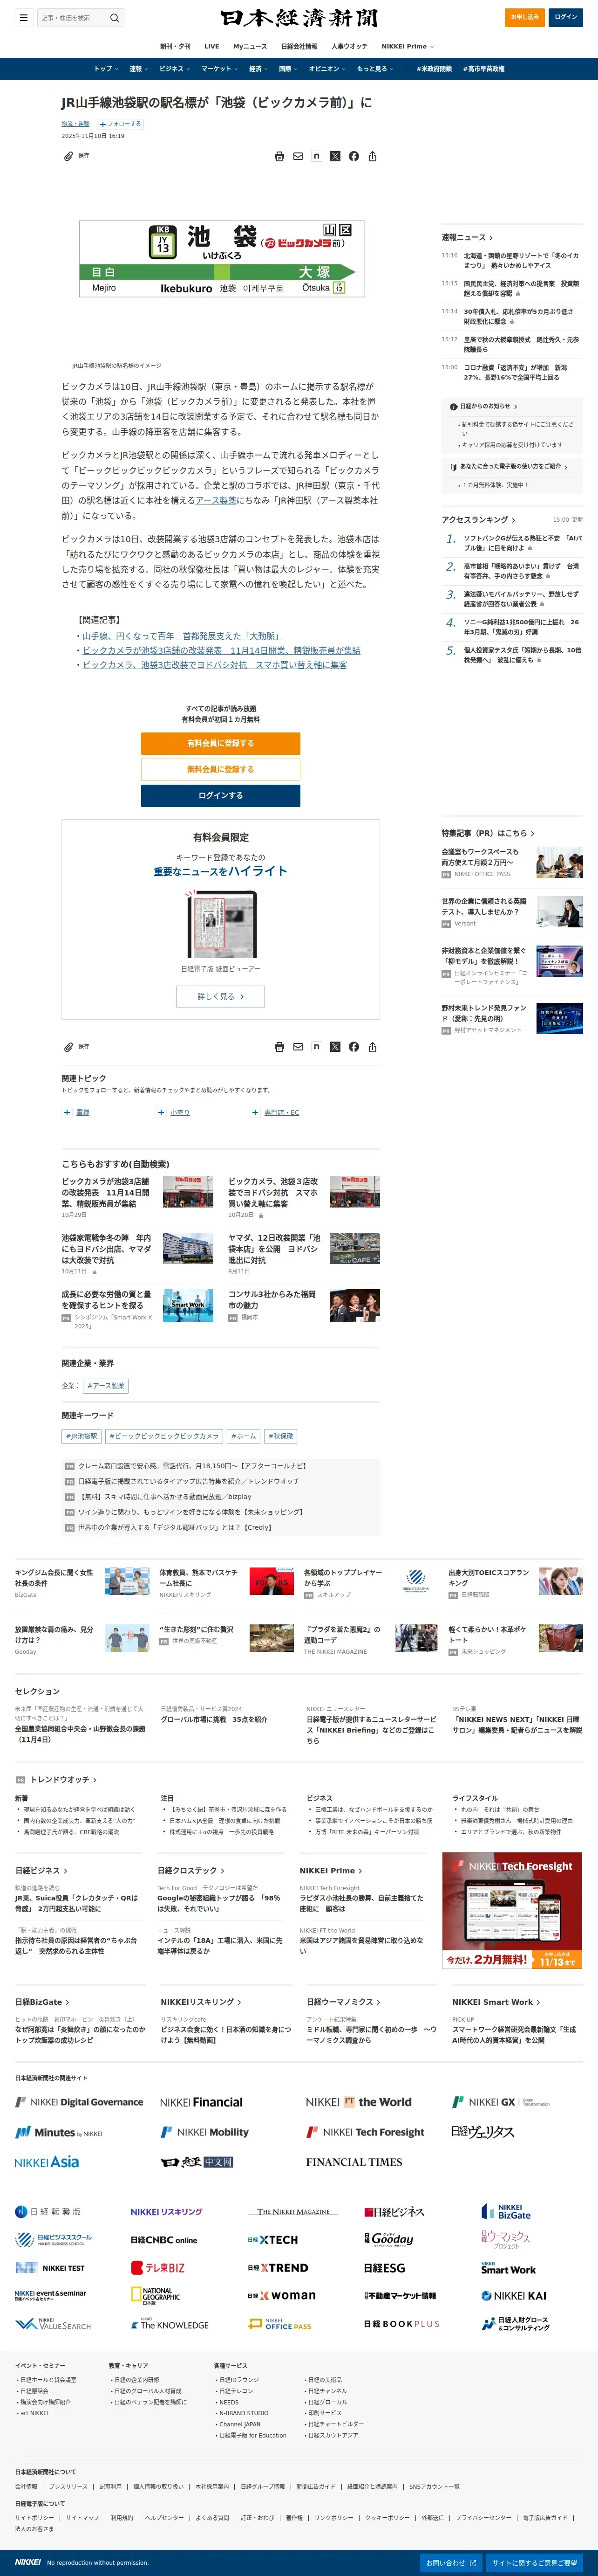Expand the オピニオン navigation dropdown

327,69
